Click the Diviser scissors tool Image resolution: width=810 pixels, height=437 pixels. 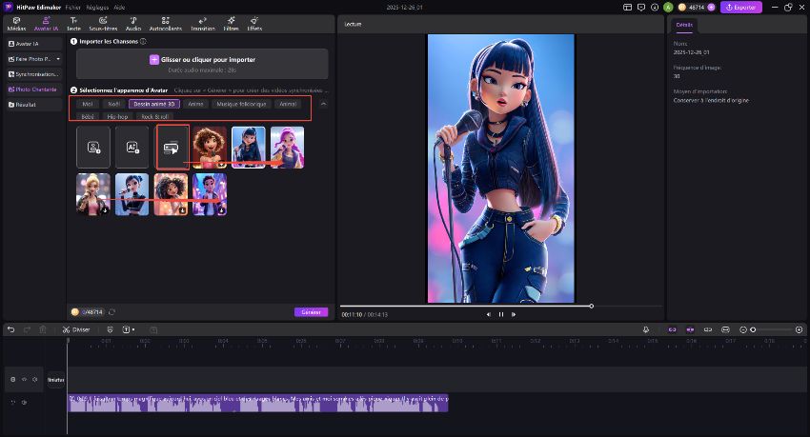point(68,329)
